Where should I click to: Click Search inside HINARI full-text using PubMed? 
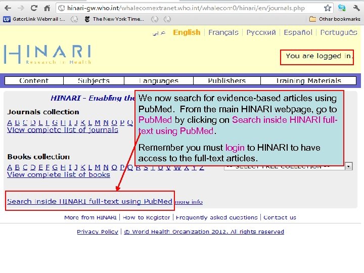[x=89, y=201]
